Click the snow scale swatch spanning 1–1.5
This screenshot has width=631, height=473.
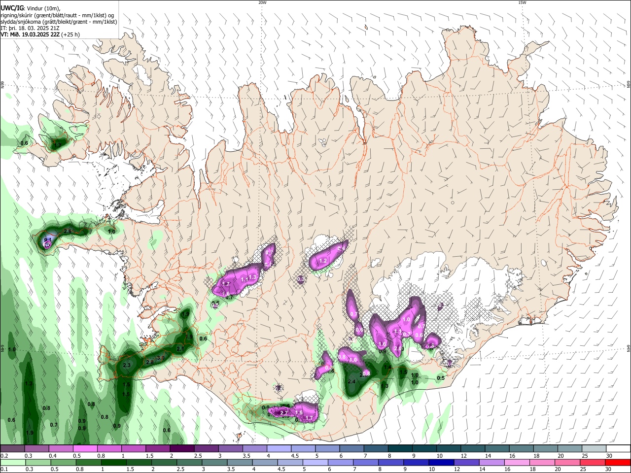point(133,448)
